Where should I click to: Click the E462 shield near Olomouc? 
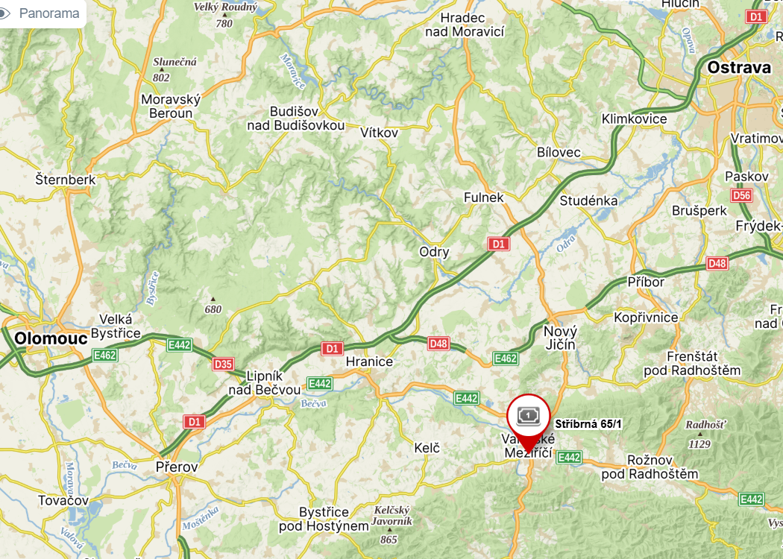[x=105, y=356]
